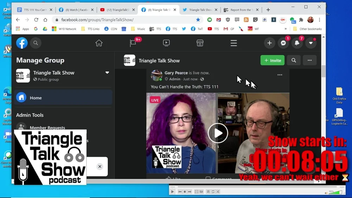Open Chrome three-dot menu
352x198 pixels.
click(320, 20)
